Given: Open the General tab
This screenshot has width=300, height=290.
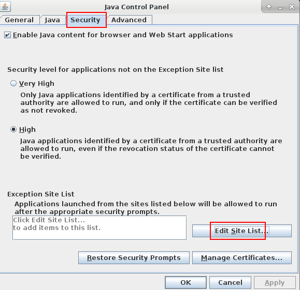Looking at the screenshot, I should click(20, 20).
